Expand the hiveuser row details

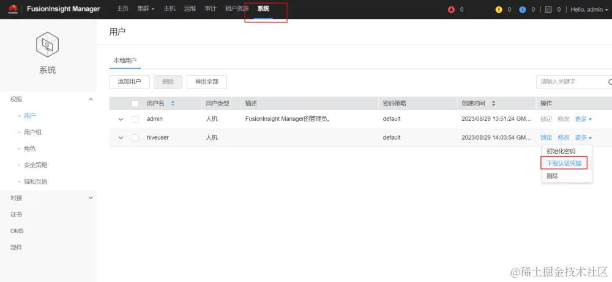click(121, 138)
